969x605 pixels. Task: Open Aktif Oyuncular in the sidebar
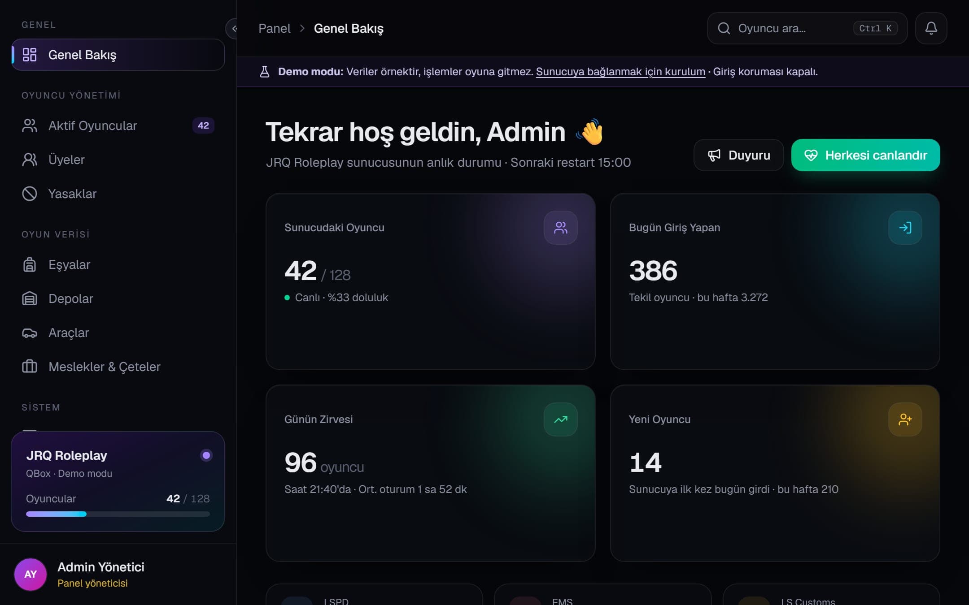coord(118,125)
